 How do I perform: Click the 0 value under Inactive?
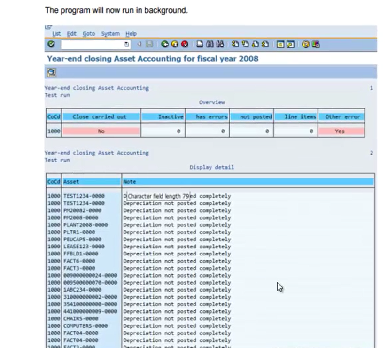tap(178, 131)
